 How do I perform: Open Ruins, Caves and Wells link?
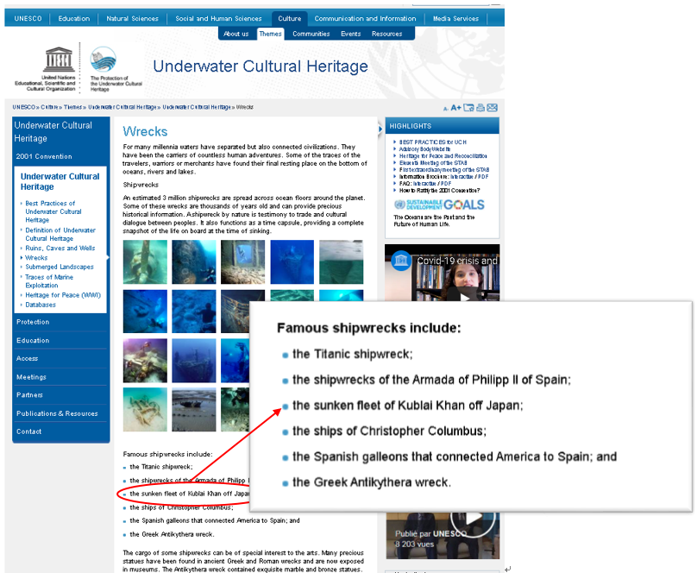point(60,248)
